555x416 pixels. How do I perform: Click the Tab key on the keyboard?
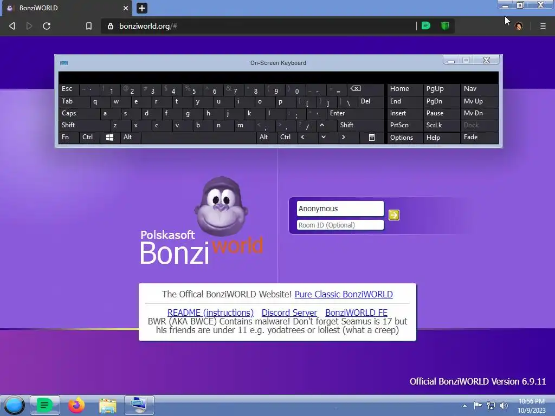click(74, 101)
